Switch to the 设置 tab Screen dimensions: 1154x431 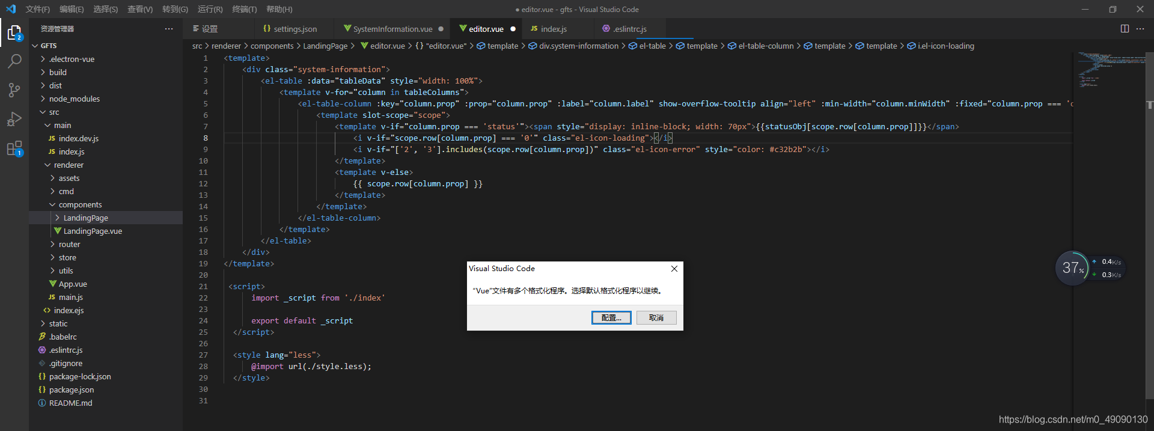219,29
